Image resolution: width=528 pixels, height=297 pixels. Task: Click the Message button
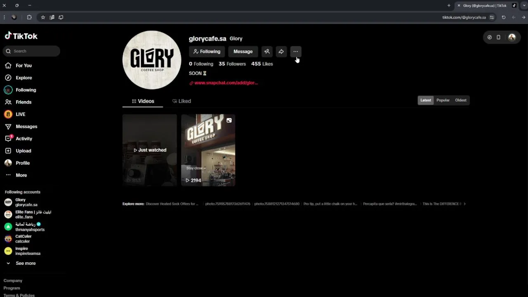click(243, 52)
